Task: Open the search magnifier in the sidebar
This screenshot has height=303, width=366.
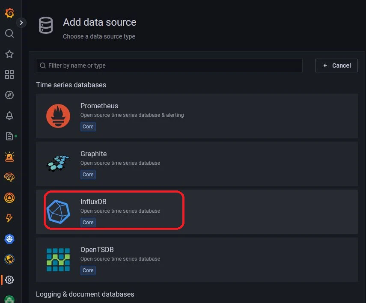Action: click(9, 33)
